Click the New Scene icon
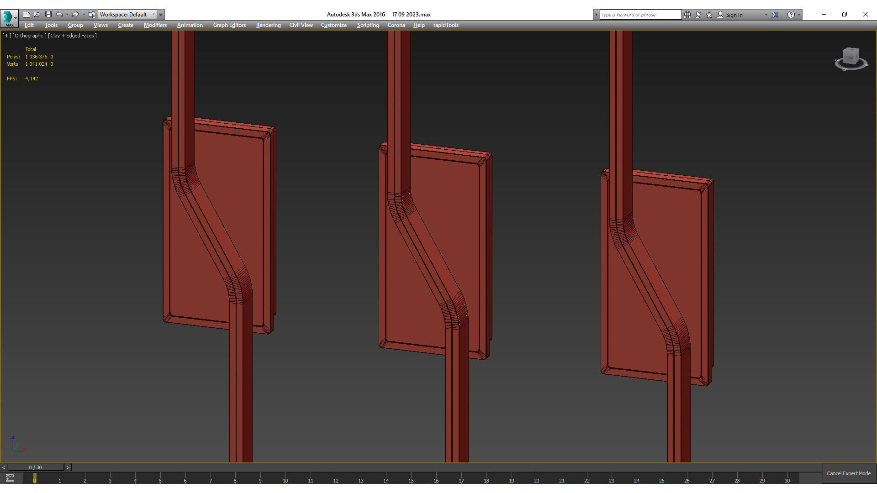The height and width of the screenshot is (493, 877). [26, 15]
